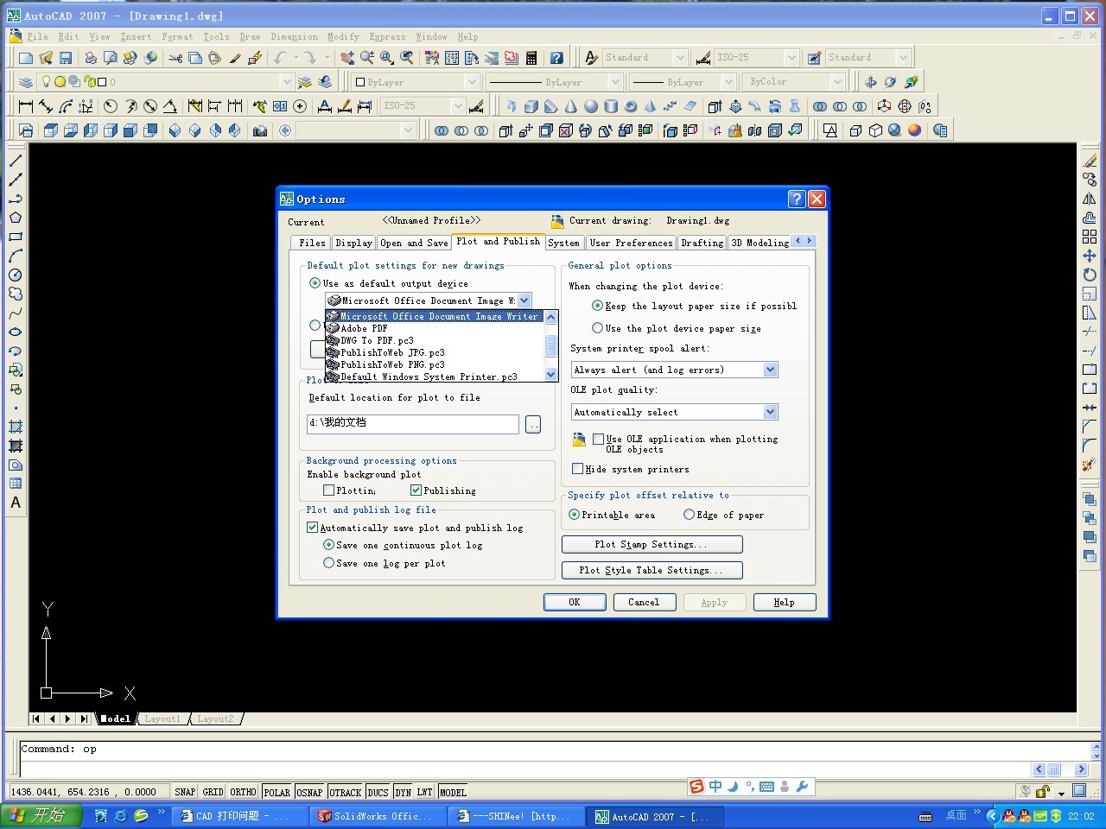Uncheck the Publishing checkbox

tap(416, 490)
